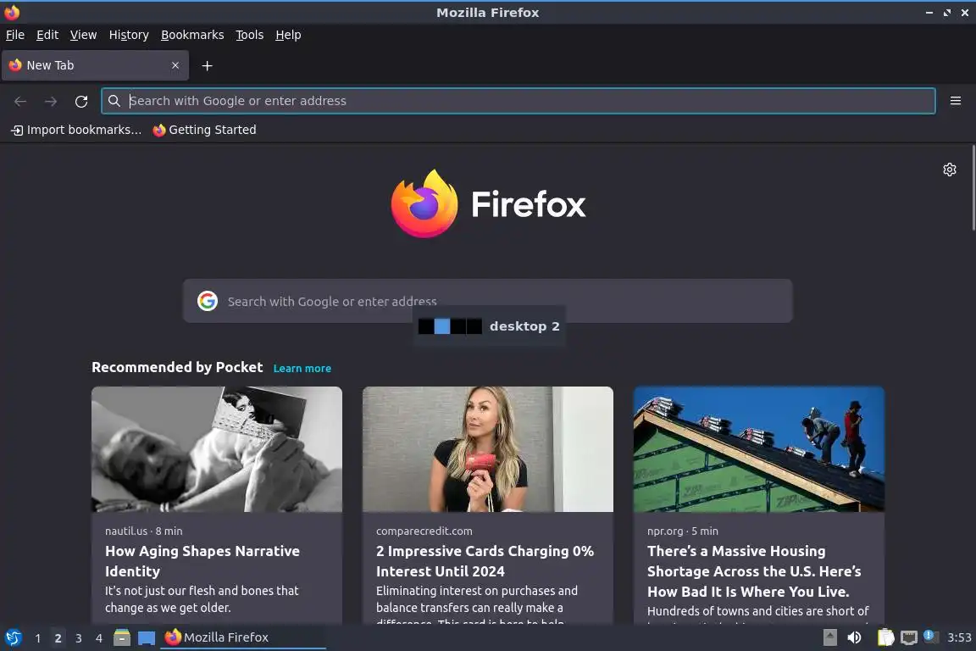This screenshot has height=651, width=976.
Task: Open the hamburger application menu
Action: click(956, 101)
